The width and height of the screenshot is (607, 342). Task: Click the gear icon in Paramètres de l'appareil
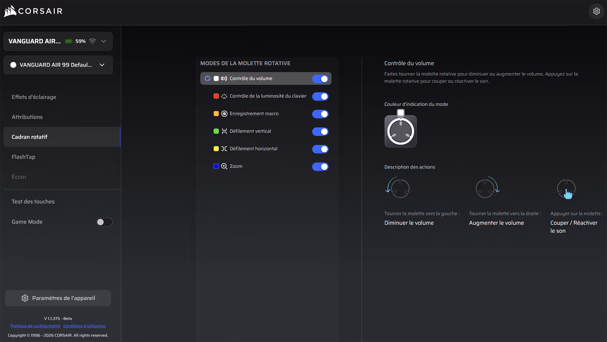tap(25, 298)
